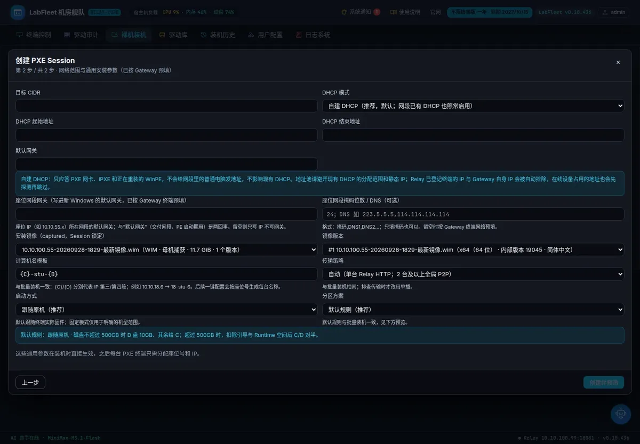Open the 传输策略 dropdown
Screen dimensions: 640x444
[x=473, y=274]
